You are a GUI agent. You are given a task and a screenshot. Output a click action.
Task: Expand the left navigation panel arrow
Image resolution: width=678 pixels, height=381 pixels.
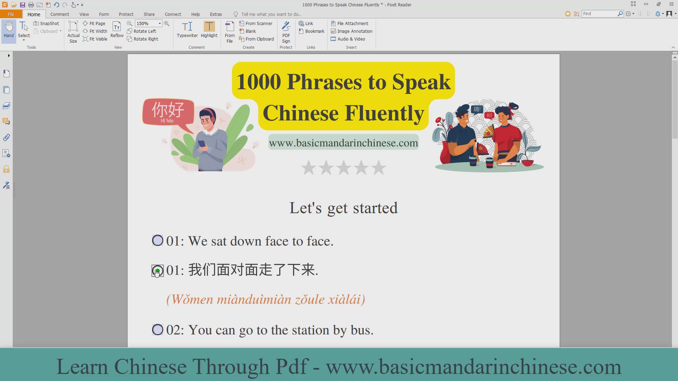[9, 55]
